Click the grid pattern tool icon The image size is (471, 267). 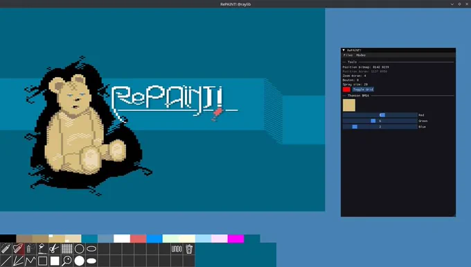66,249
